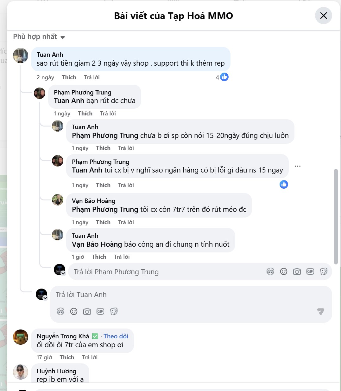Attach a photo in Phạm Phương Trung reply box
This screenshot has width=341, height=391.
click(297, 271)
